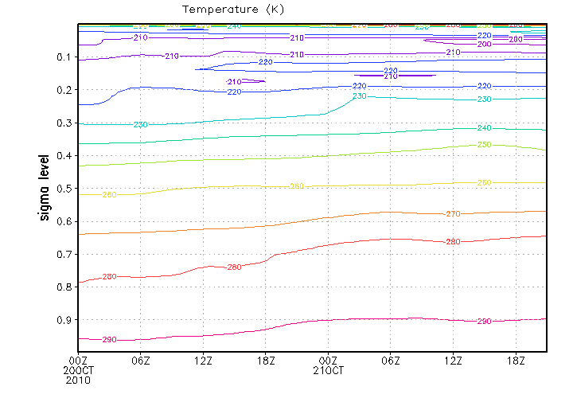Select the 0.4 sigma tick label
The height and width of the screenshot is (398, 573).
64,156
